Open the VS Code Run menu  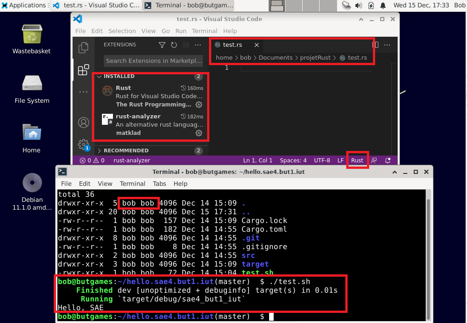coord(181,31)
